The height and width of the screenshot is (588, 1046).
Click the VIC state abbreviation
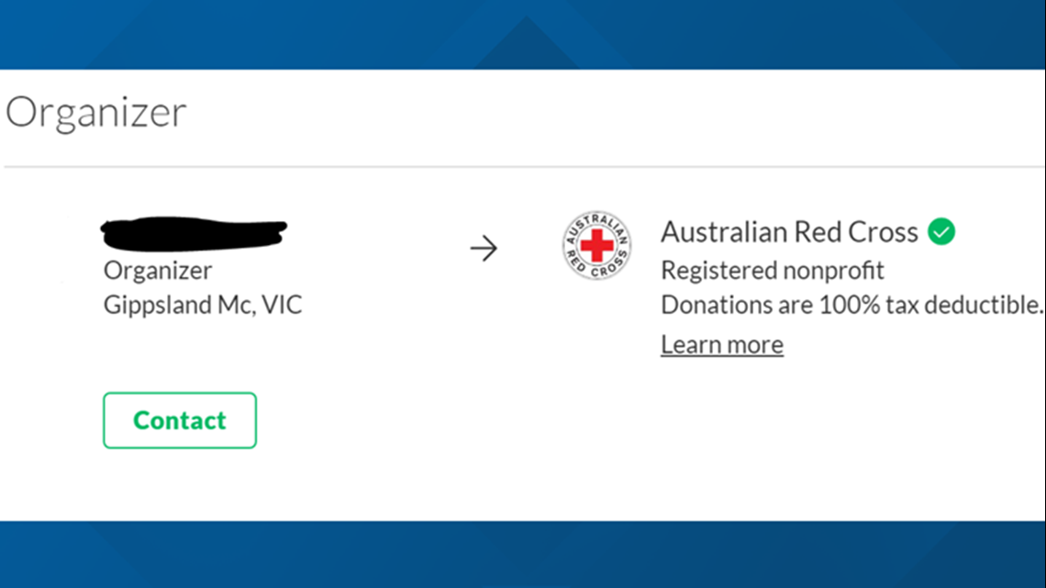(x=282, y=305)
